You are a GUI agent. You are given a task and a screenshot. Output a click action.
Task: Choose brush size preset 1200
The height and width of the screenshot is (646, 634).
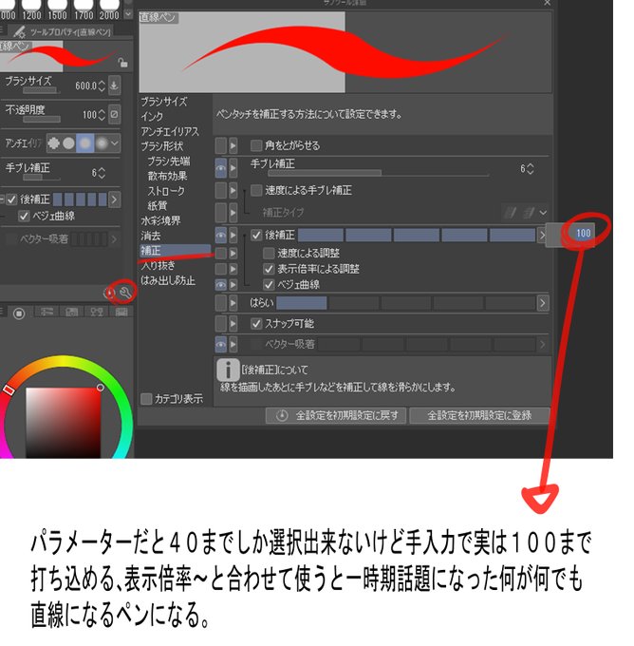coord(31,10)
